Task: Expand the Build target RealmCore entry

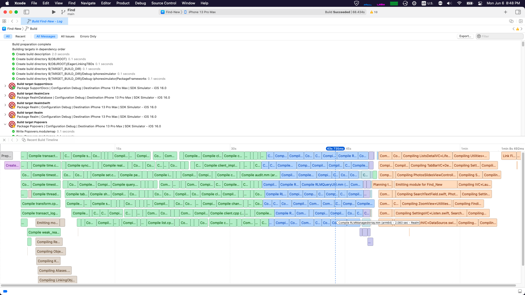Action: 5,95
